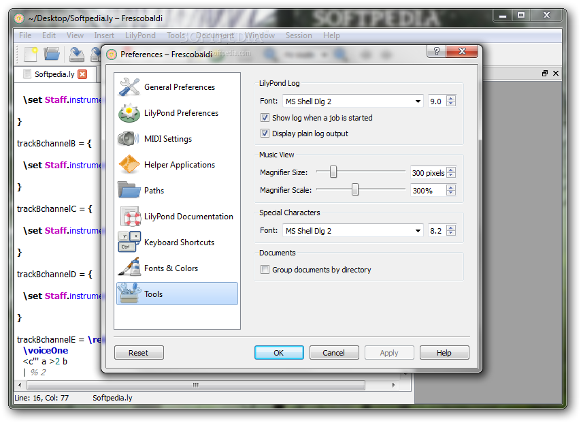This screenshot has width=581, height=423.
Task: Click Magnifier Scale slider handle
Action: tap(355, 189)
